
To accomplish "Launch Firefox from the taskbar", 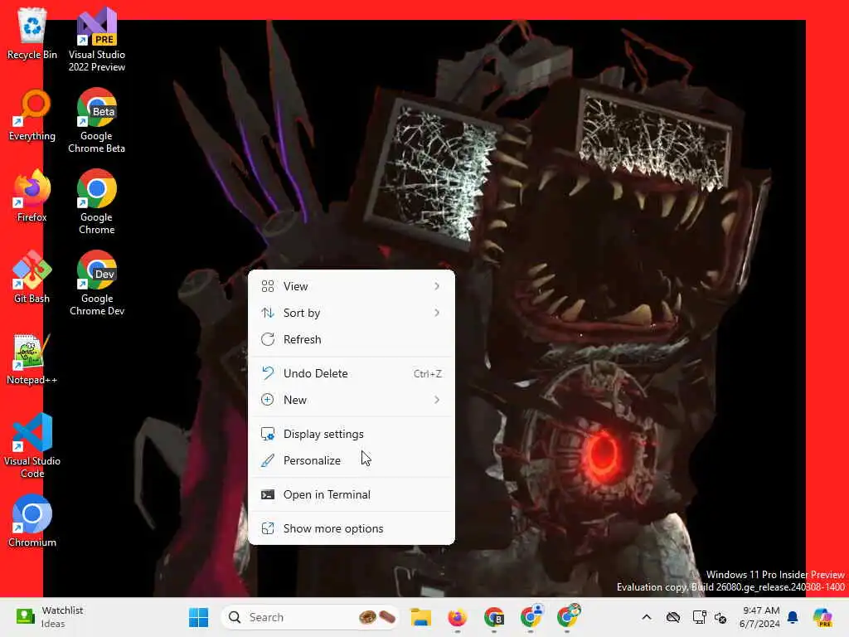I will point(458,617).
